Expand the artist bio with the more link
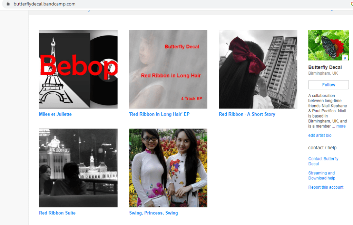Image resolution: width=353 pixels, height=225 pixels. [341, 126]
